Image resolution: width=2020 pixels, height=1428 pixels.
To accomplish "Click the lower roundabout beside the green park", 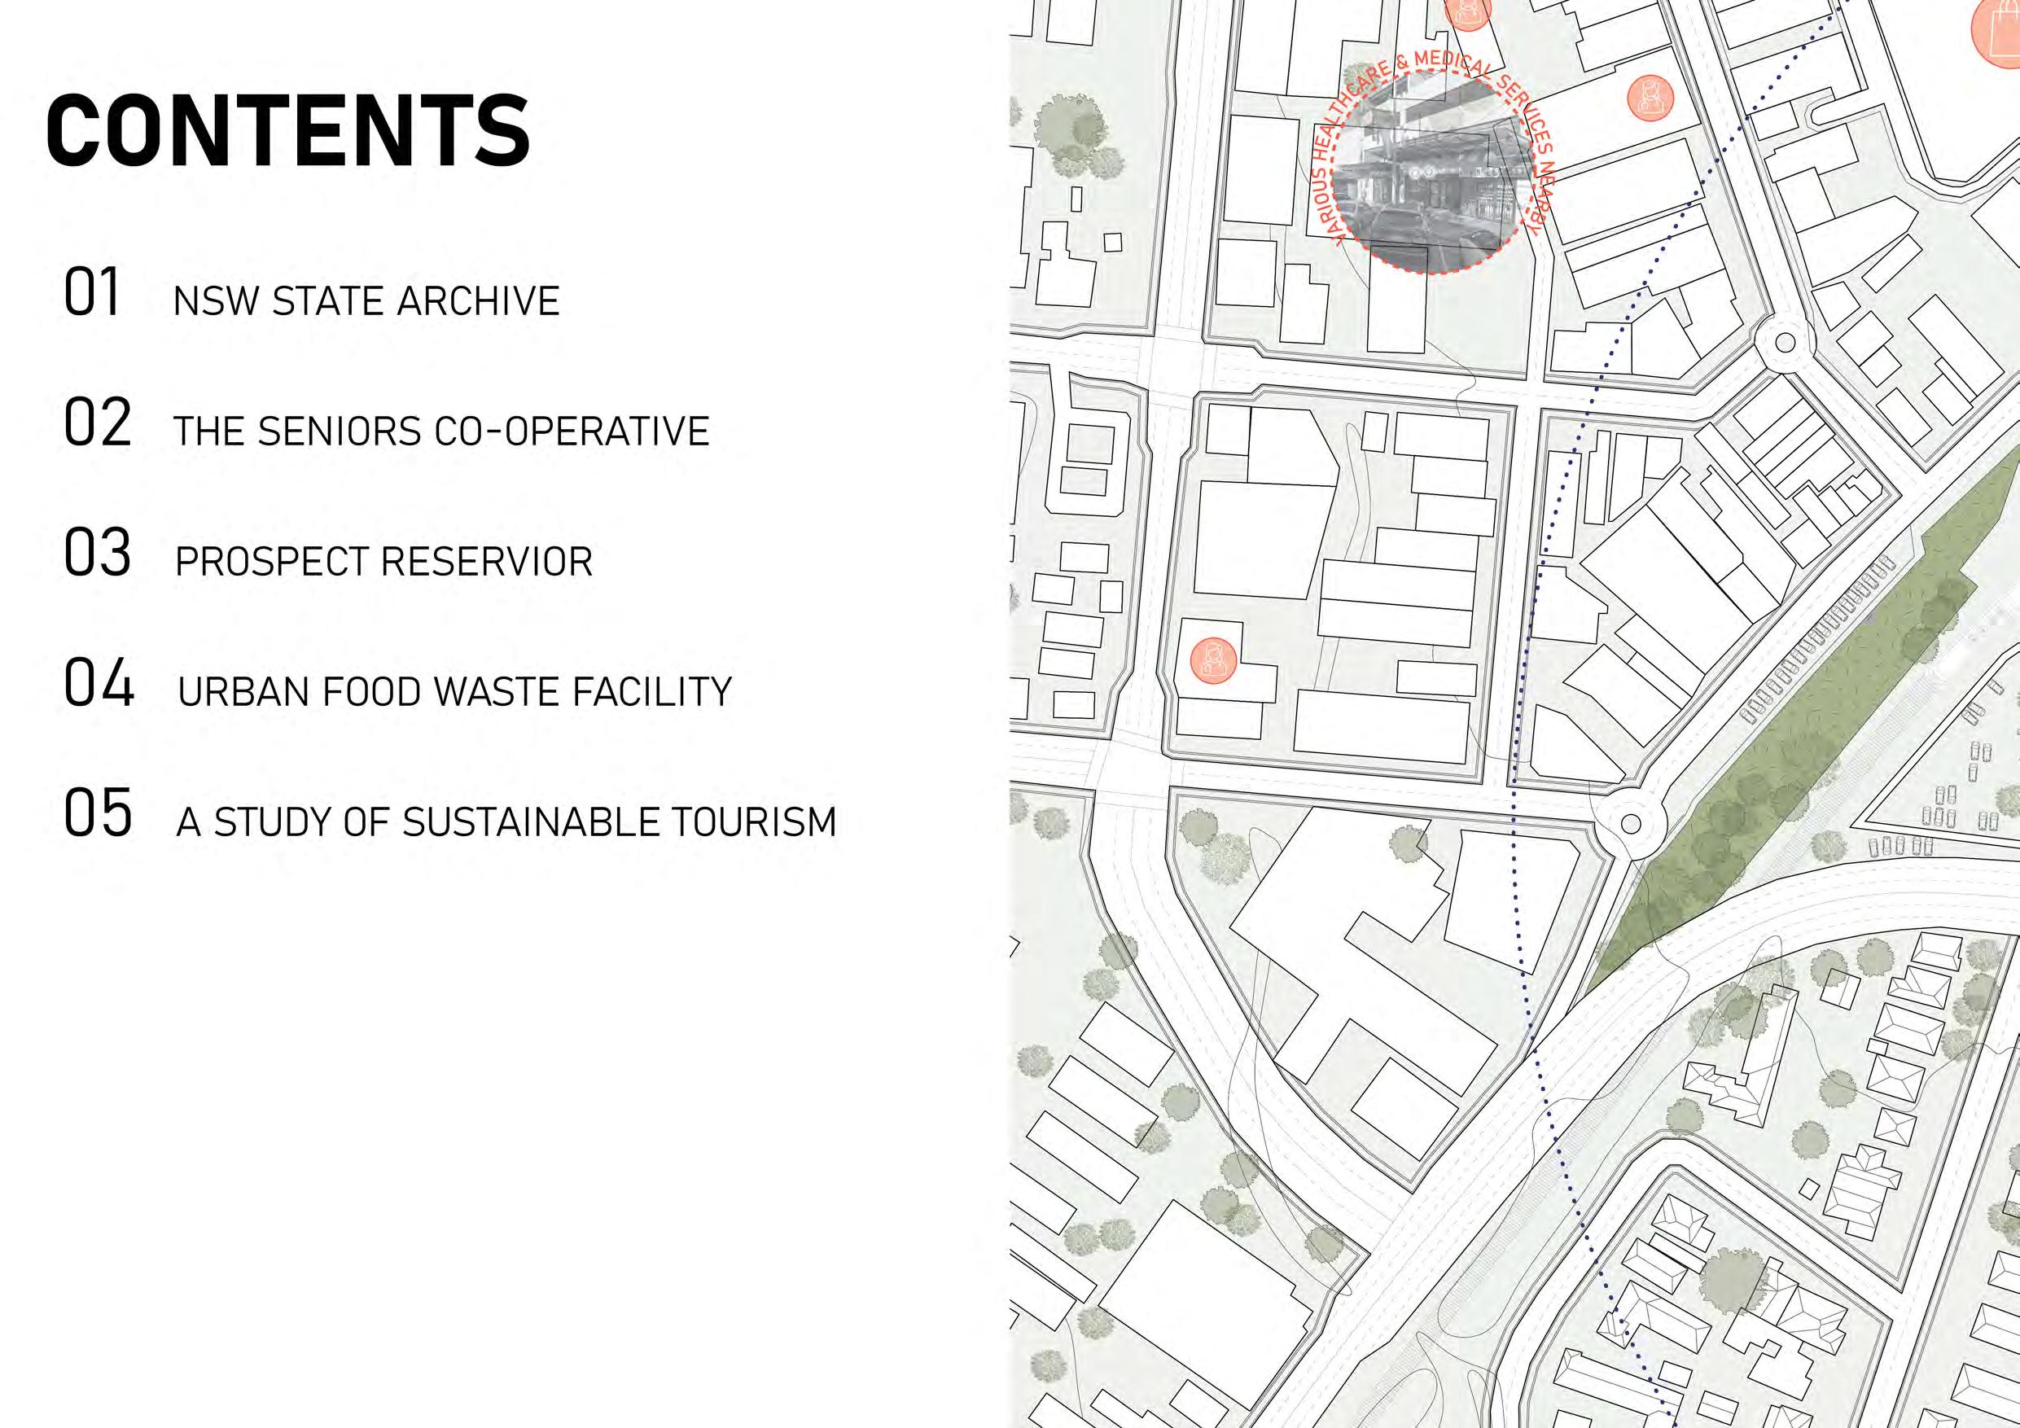I will [x=1630, y=825].
